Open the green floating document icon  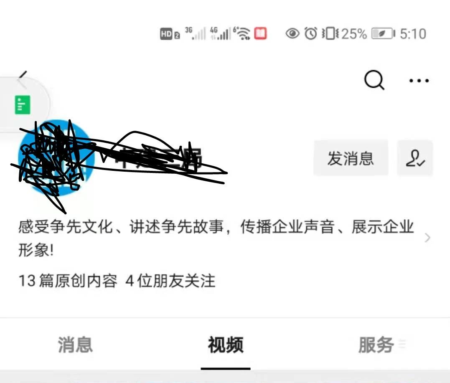(23, 105)
